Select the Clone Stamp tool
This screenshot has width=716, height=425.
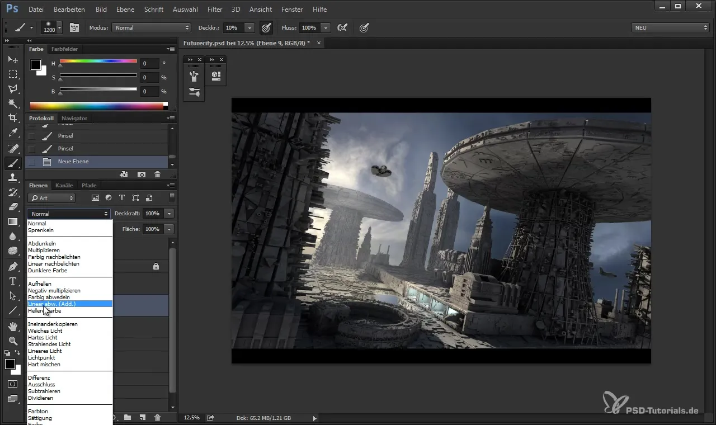click(x=12, y=178)
